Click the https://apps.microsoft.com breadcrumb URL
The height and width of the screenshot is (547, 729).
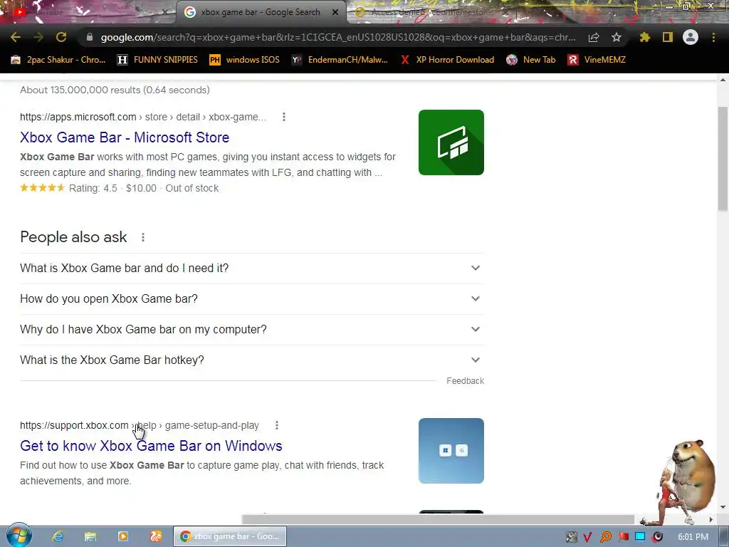click(x=78, y=117)
